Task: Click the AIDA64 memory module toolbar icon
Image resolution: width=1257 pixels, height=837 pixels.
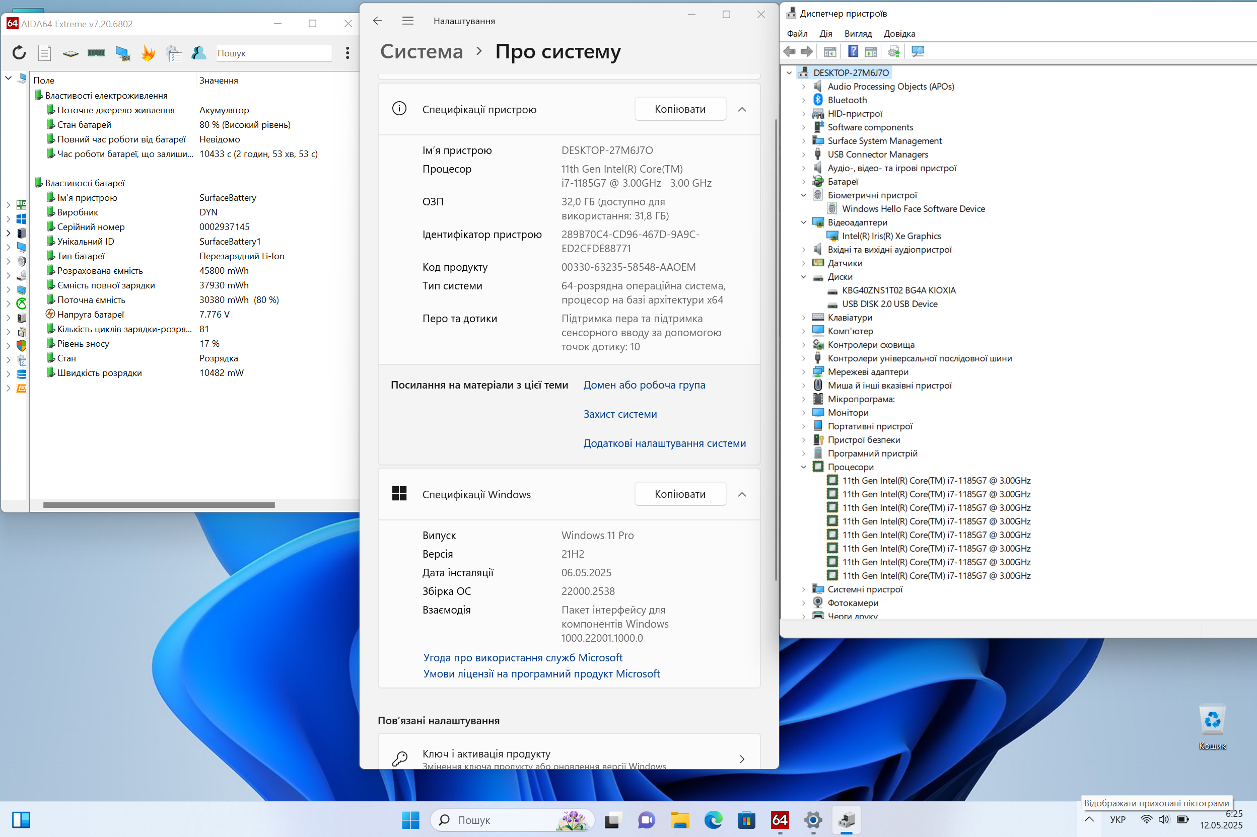Action: [x=96, y=52]
